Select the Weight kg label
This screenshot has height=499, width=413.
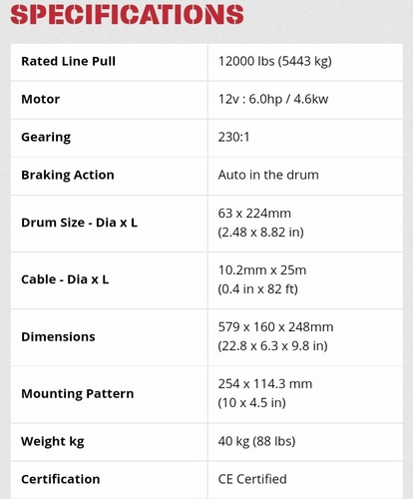[x=53, y=442]
